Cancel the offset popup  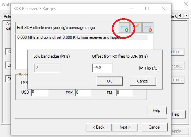pyautogui.click(x=143, y=81)
